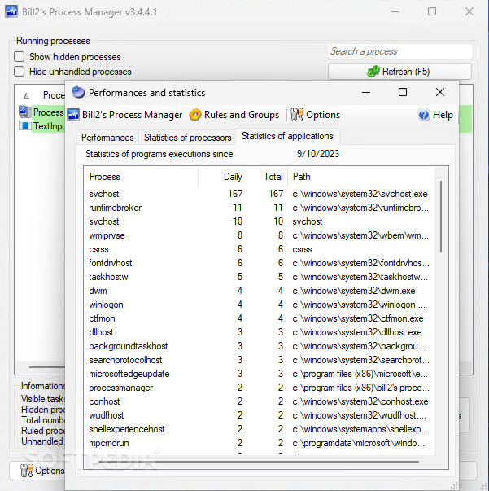Click the Help button in statistics window
This screenshot has width=489, height=491.
click(x=435, y=115)
